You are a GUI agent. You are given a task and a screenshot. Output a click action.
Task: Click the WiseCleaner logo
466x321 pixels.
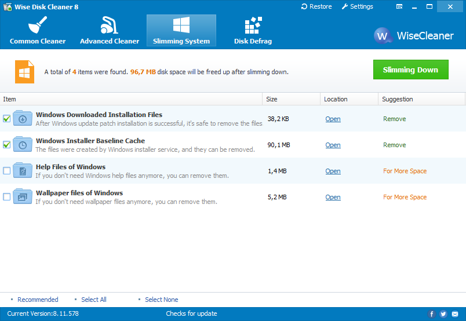414,36
